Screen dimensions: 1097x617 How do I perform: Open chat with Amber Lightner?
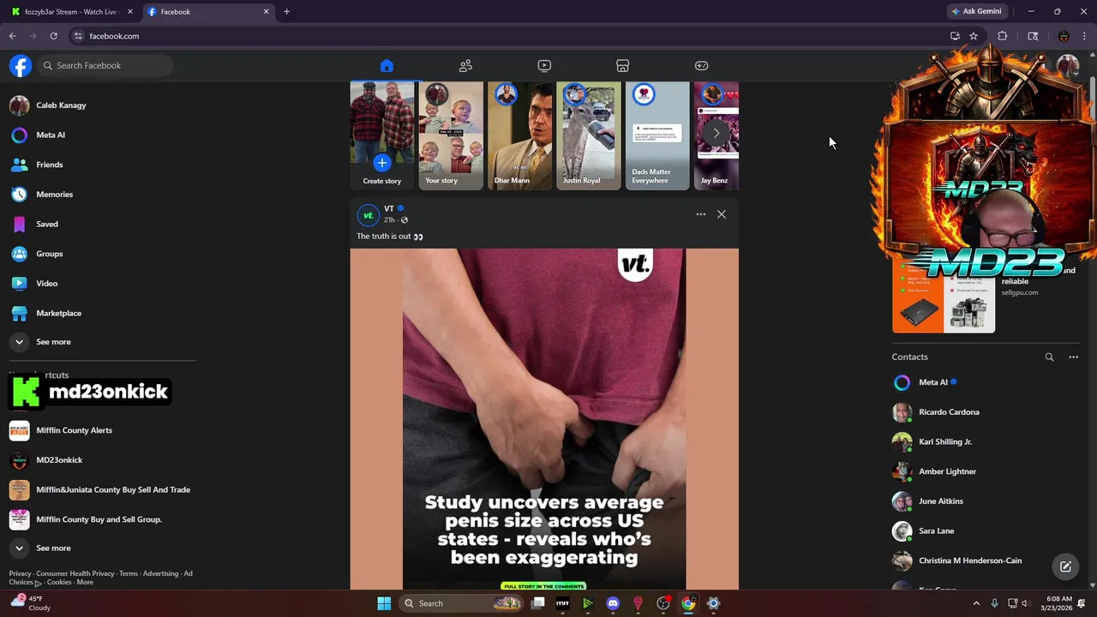986,471
